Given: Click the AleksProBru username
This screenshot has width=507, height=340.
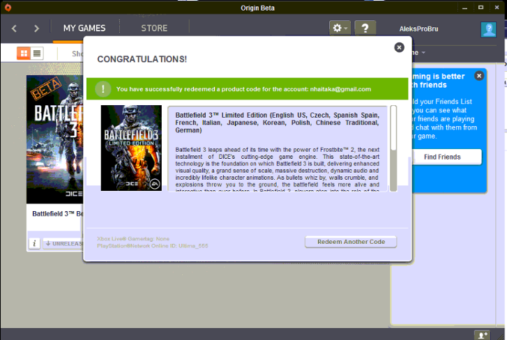Looking at the screenshot, I should [x=418, y=29].
